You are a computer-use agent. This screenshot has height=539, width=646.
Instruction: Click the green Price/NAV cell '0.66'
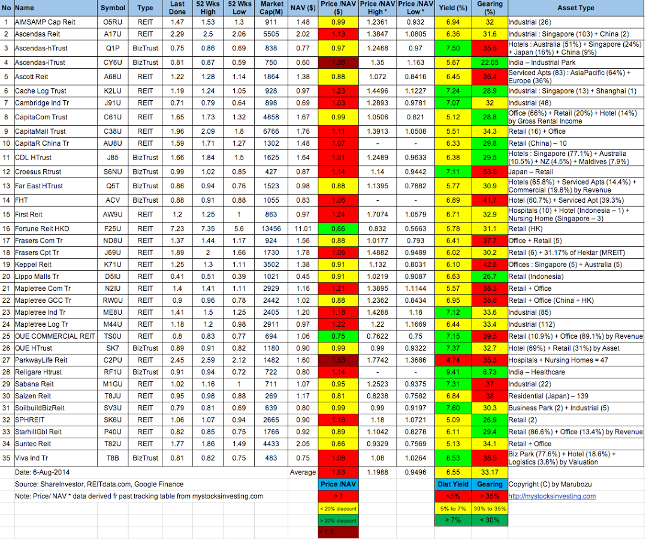338,228
